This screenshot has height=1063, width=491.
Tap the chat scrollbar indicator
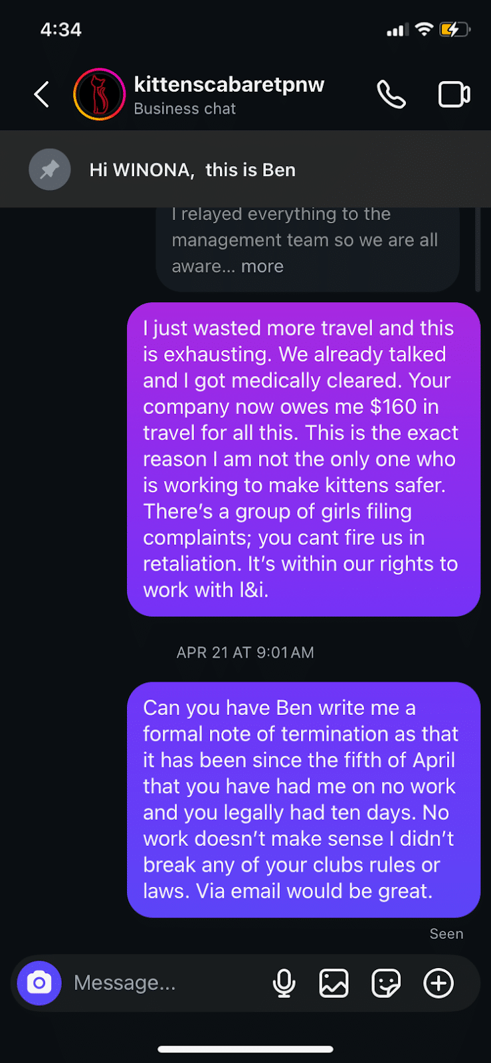click(478, 249)
